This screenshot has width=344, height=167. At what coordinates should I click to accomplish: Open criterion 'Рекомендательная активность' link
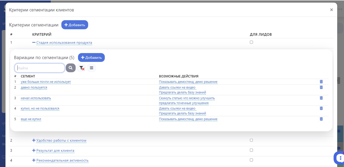62,160
